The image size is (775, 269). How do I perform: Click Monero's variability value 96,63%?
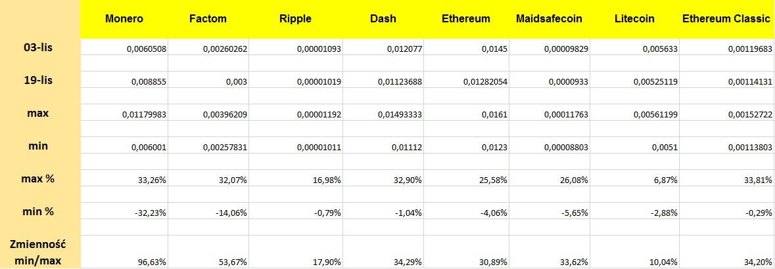pyautogui.click(x=152, y=262)
